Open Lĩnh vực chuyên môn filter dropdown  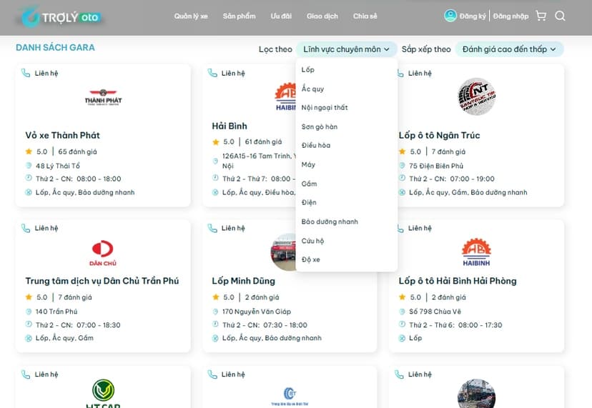(x=346, y=49)
